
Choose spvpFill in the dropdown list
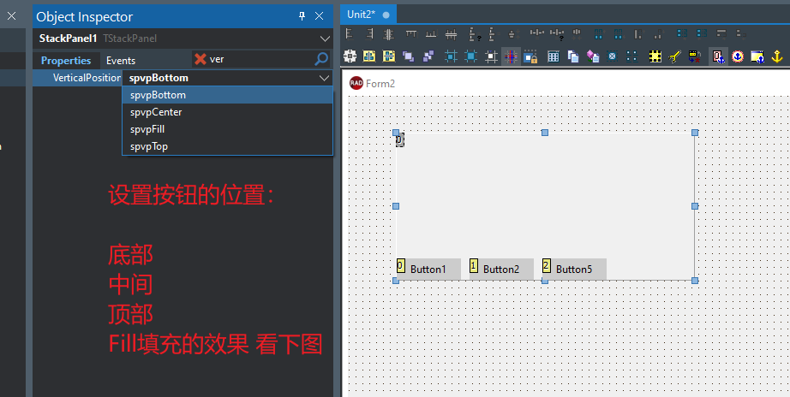(147, 129)
